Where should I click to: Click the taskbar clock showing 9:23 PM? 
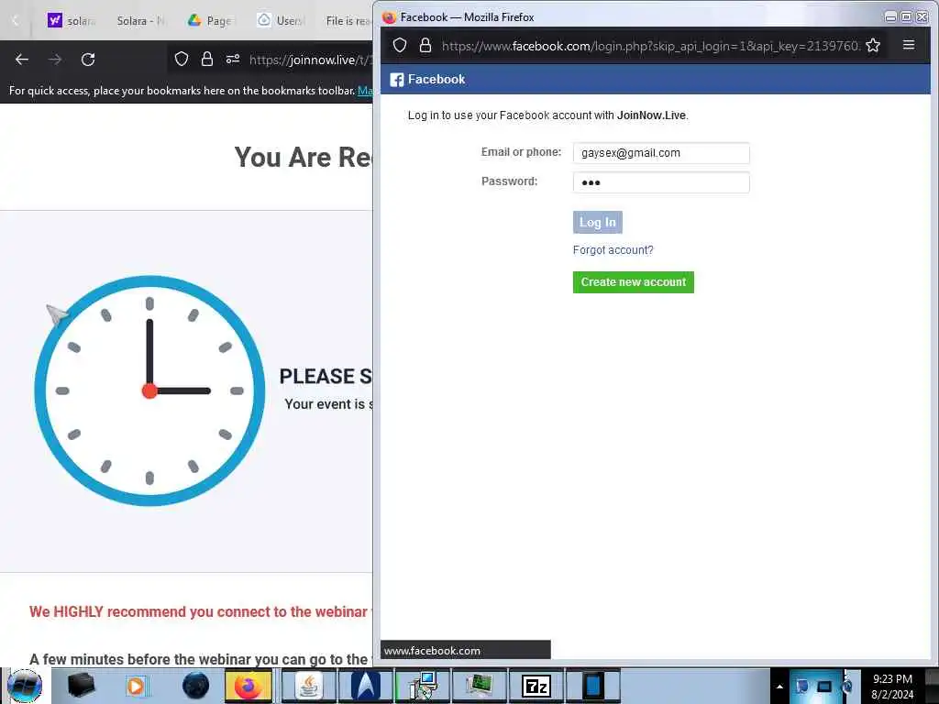(x=892, y=686)
